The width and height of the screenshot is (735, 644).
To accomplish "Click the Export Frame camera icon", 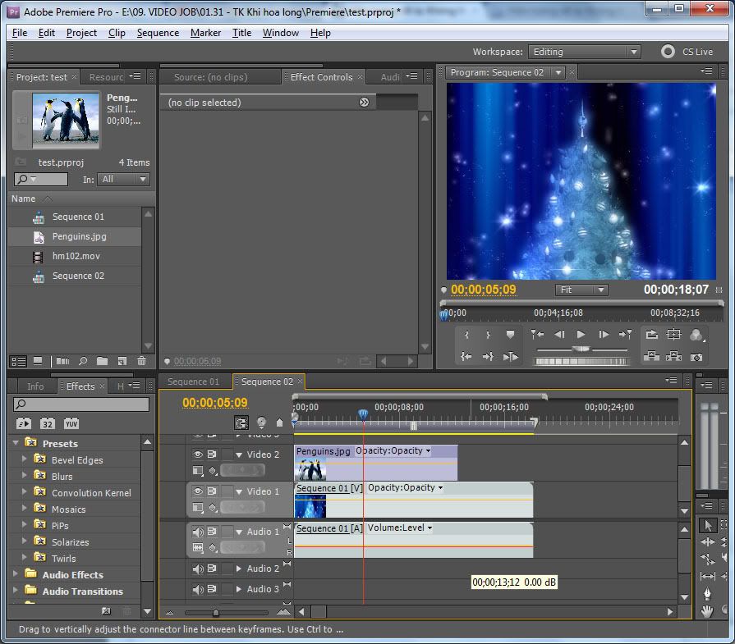I will point(696,357).
